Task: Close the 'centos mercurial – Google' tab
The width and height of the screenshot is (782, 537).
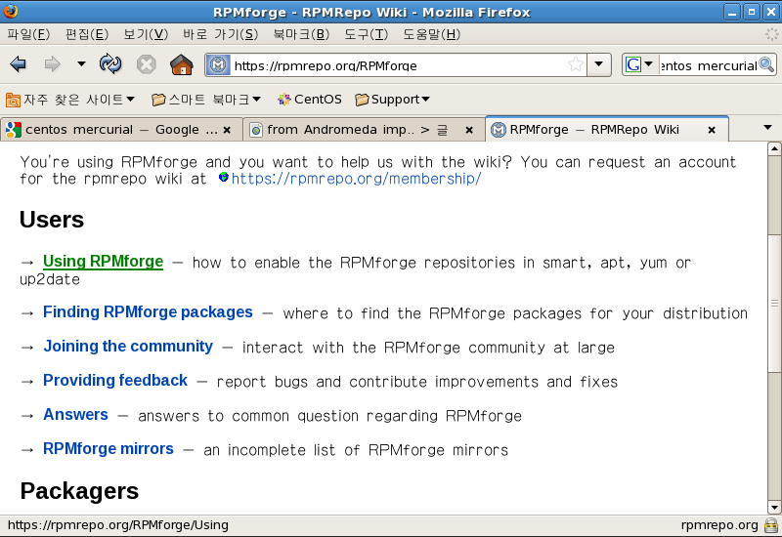Action: coord(227,130)
